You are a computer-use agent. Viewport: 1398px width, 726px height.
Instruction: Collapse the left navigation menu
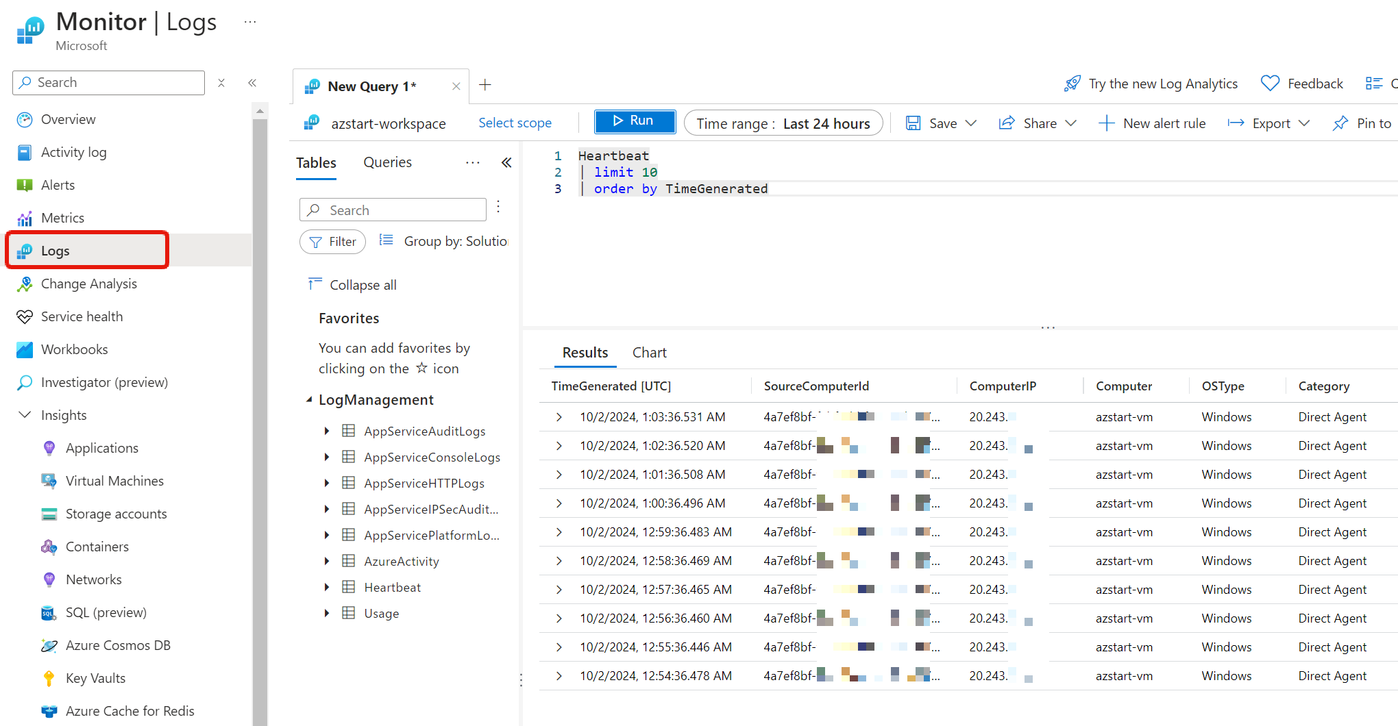[x=252, y=83]
